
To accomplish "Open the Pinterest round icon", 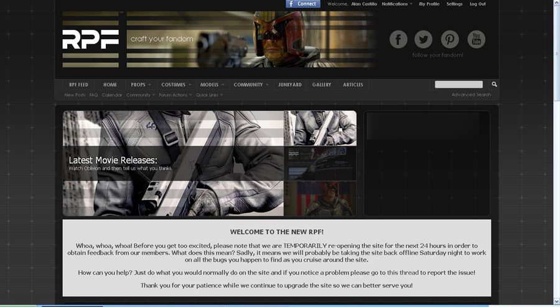I will coord(450,39).
